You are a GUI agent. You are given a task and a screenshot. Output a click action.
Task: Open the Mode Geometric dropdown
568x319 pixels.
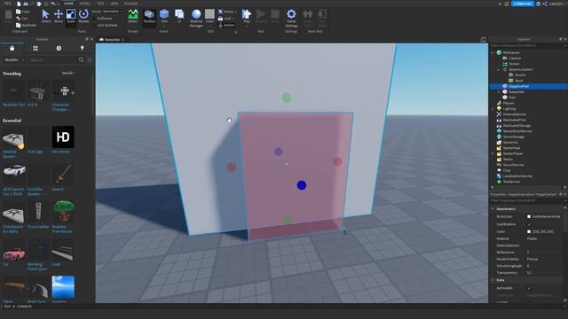pos(112,12)
